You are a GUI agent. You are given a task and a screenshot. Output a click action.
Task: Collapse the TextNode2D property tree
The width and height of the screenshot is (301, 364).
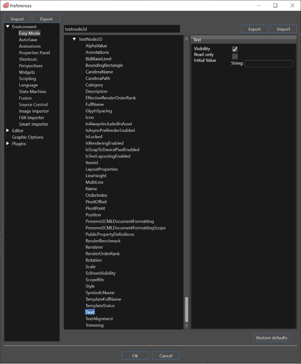pyautogui.click(x=74, y=39)
